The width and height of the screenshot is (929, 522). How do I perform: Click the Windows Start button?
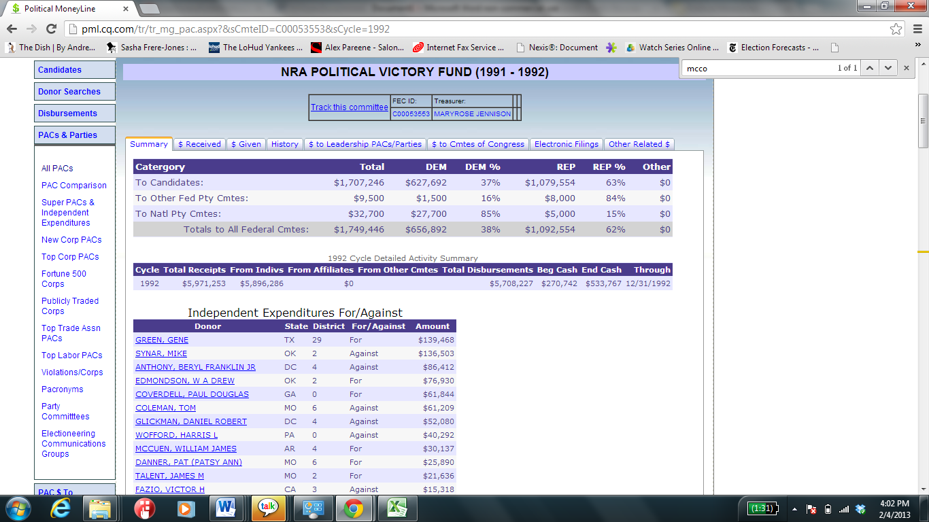pyautogui.click(x=18, y=508)
